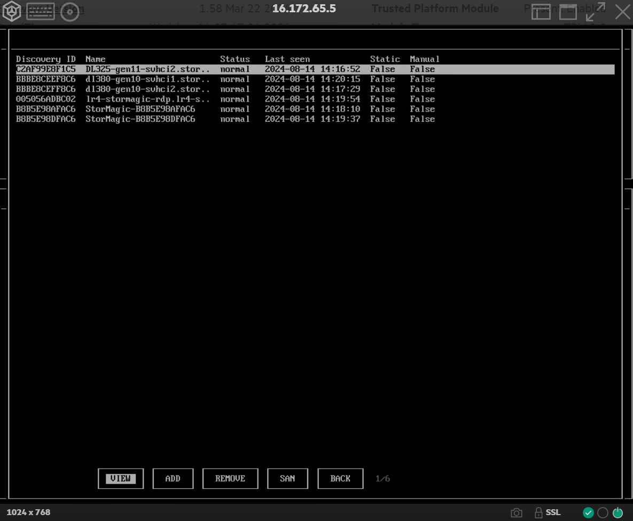
Task: Select row lr4-stormagic-rdp.lr4-s..
Action: coord(315,99)
